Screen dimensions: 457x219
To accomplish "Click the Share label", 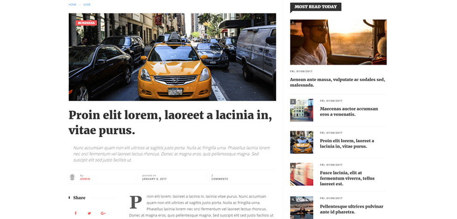I will pos(79,198).
